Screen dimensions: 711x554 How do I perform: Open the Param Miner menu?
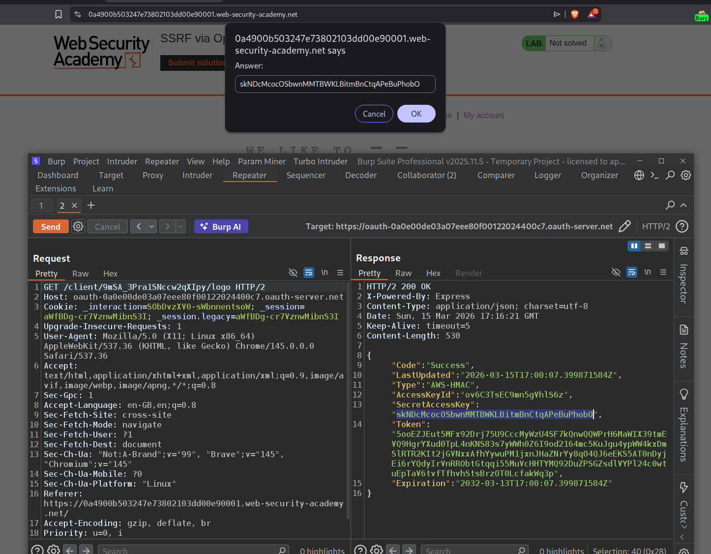tap(262, 161)
